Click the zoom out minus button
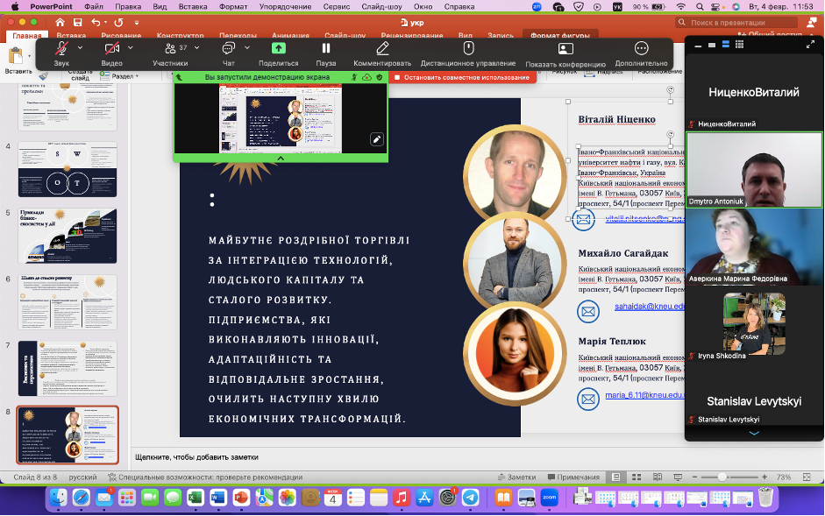825x516 pixels. 694,477
